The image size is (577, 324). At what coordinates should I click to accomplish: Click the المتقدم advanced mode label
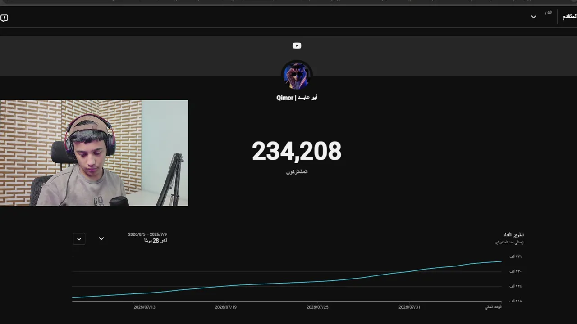[570, 17]
